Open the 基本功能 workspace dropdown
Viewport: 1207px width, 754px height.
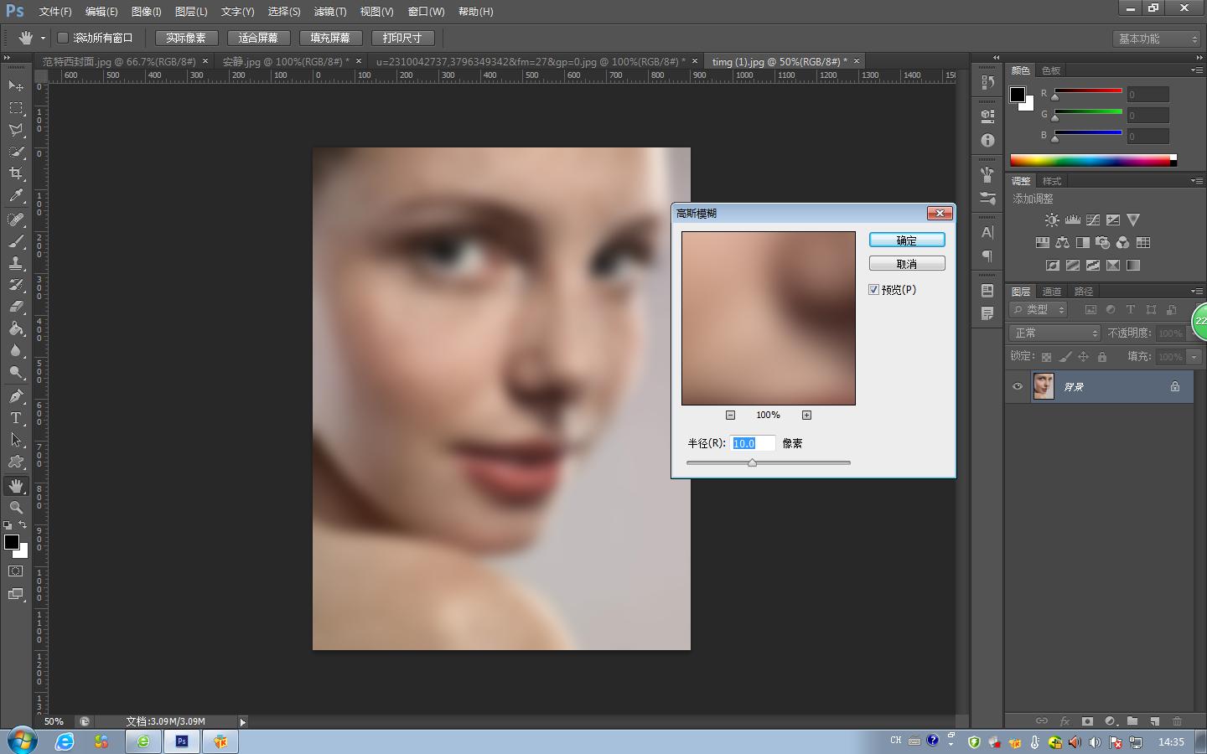(x=1158, y=39)
